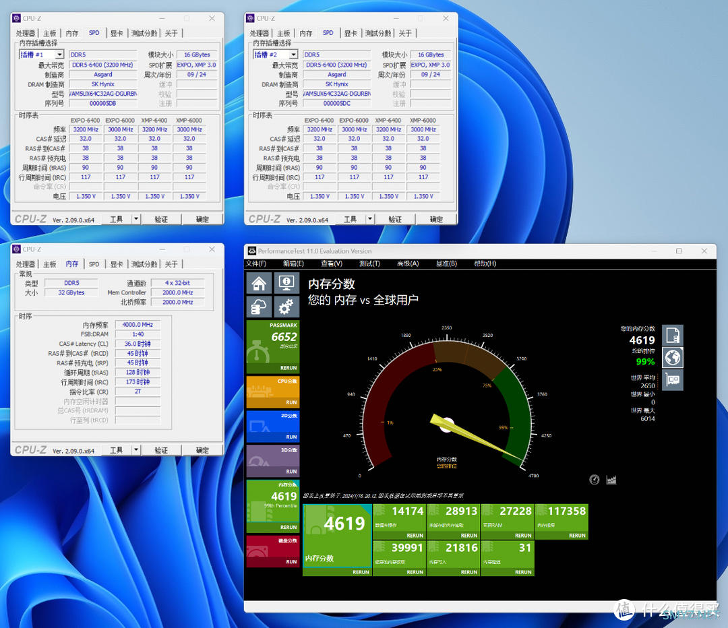Screen dimensions: 728x628
Task: Switch to 内存 tab in slot #2 CPU-Z window
Action: tap(306, 33)
